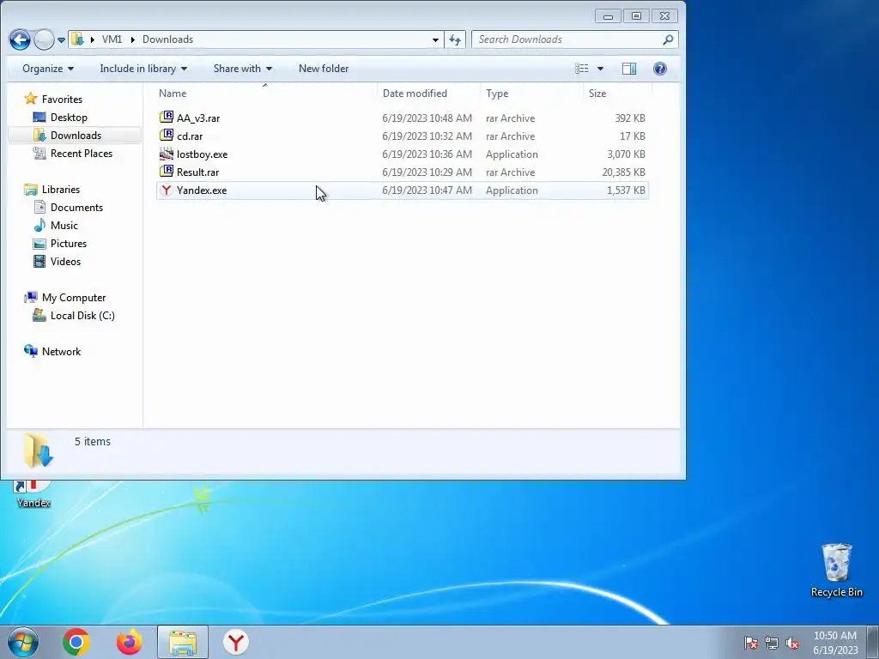879x659 pixels.
Task: Open Recent Places in Favorites
Action: click(x=82, y=153)
